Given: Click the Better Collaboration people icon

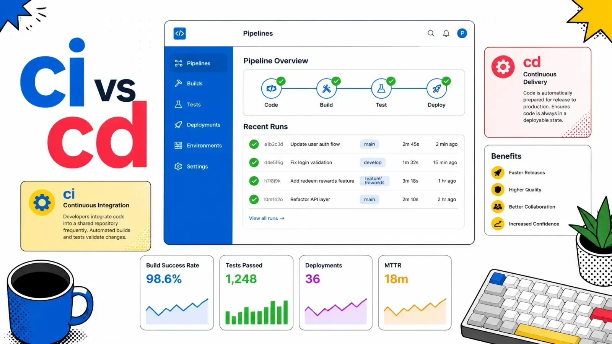Looking at the screenshot, I should coord(498,207).
